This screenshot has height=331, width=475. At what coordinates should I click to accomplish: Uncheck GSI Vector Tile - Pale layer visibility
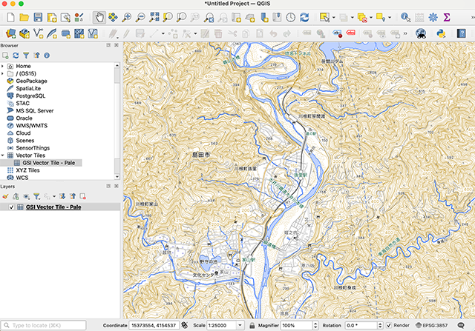pyautogui.click(x=10, y=207)
